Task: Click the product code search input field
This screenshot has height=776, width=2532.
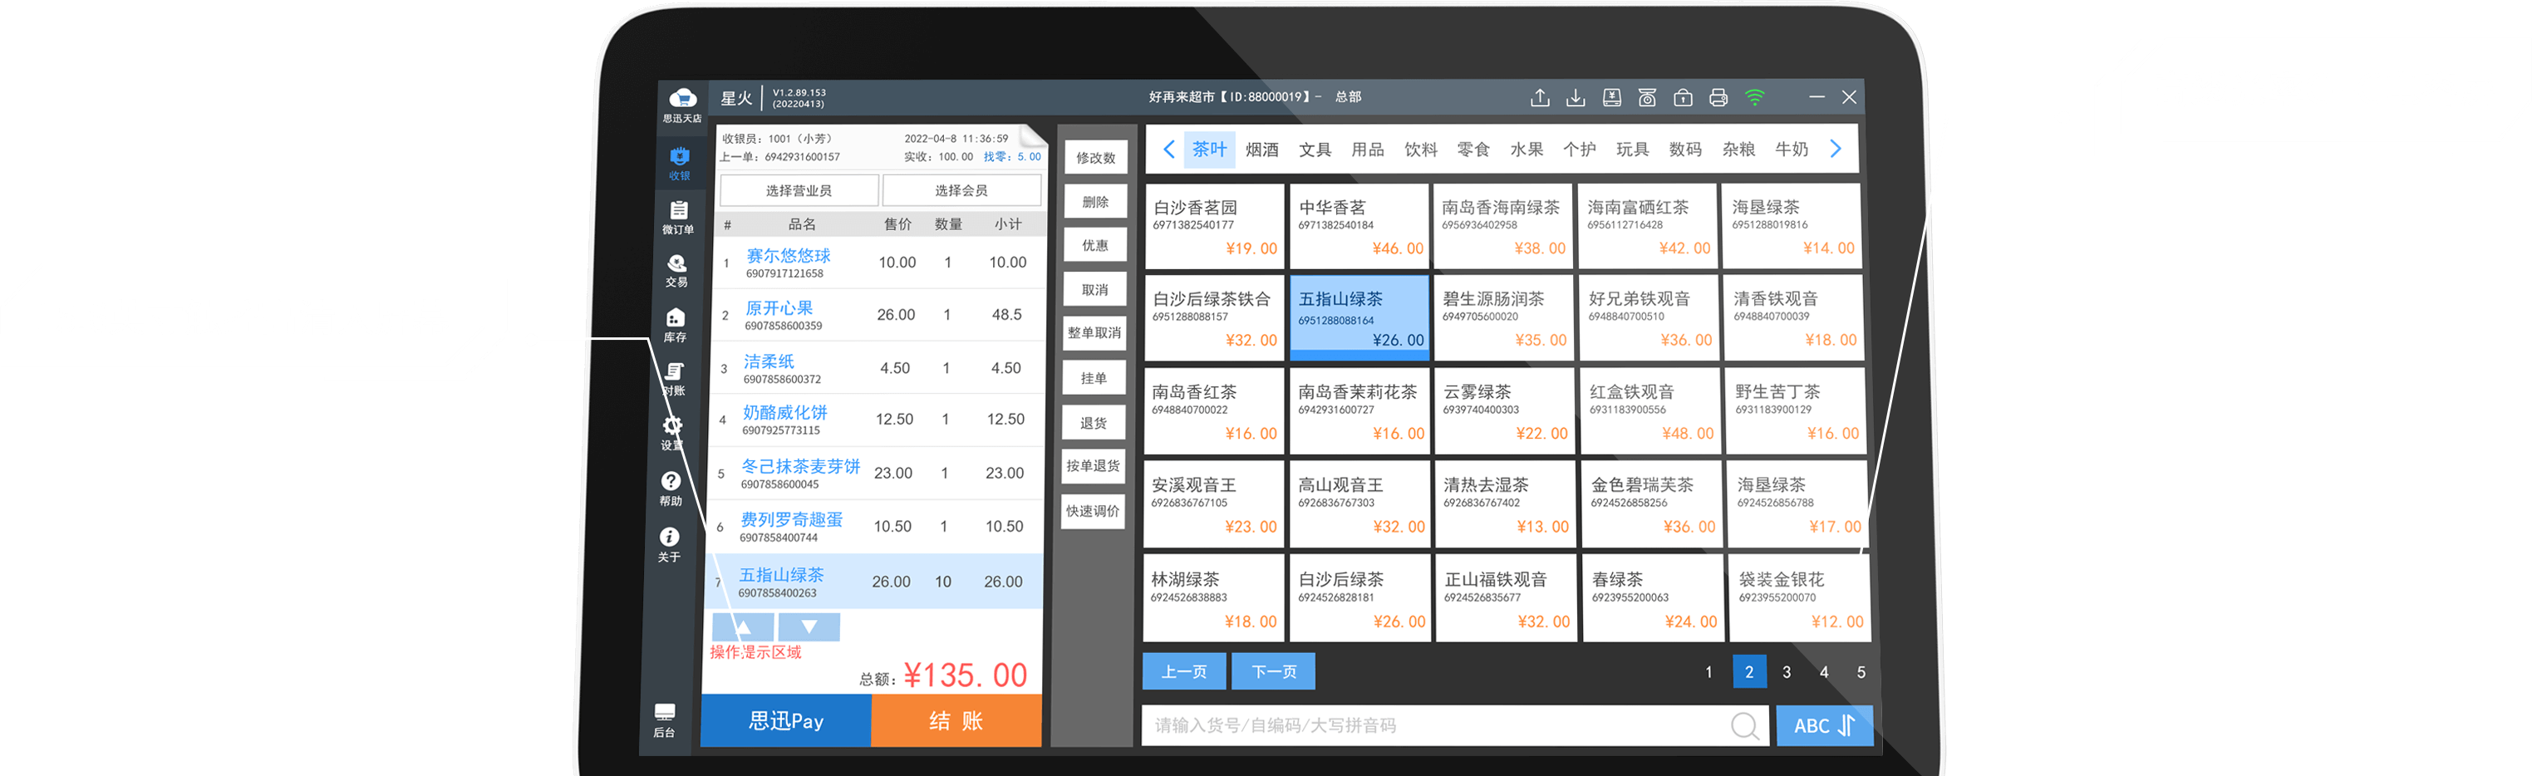Action: [x=1435, y=726]
